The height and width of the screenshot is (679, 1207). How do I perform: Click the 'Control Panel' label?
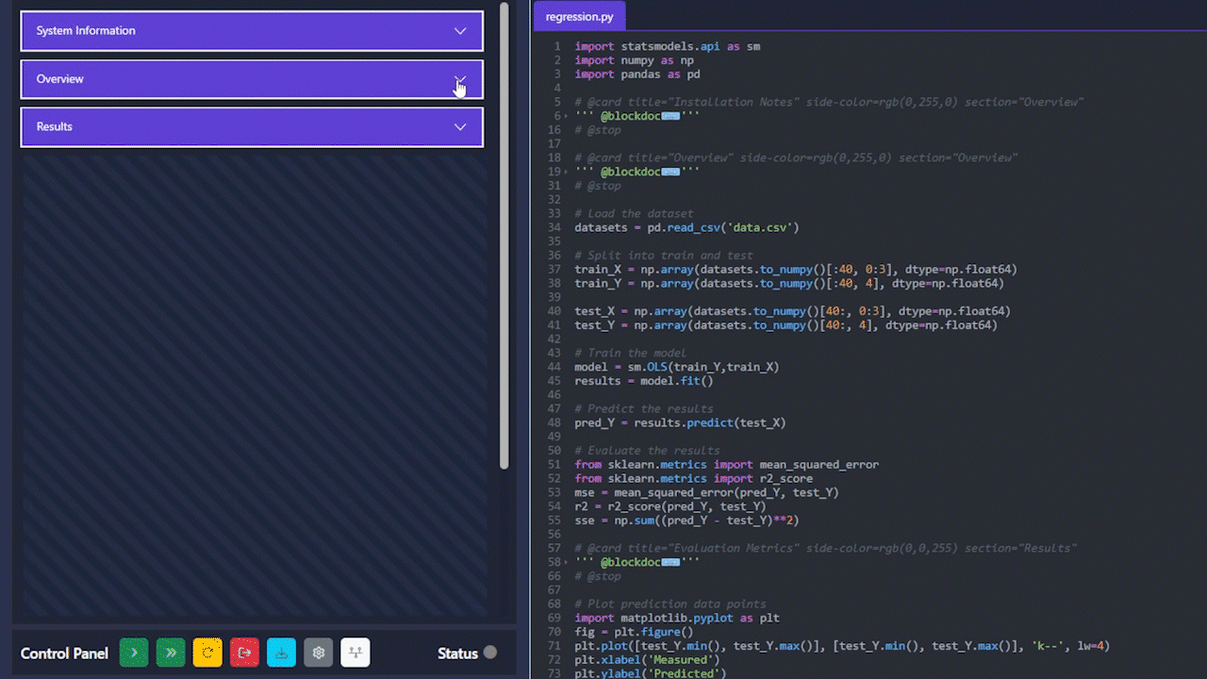click(x=64, y=654)
